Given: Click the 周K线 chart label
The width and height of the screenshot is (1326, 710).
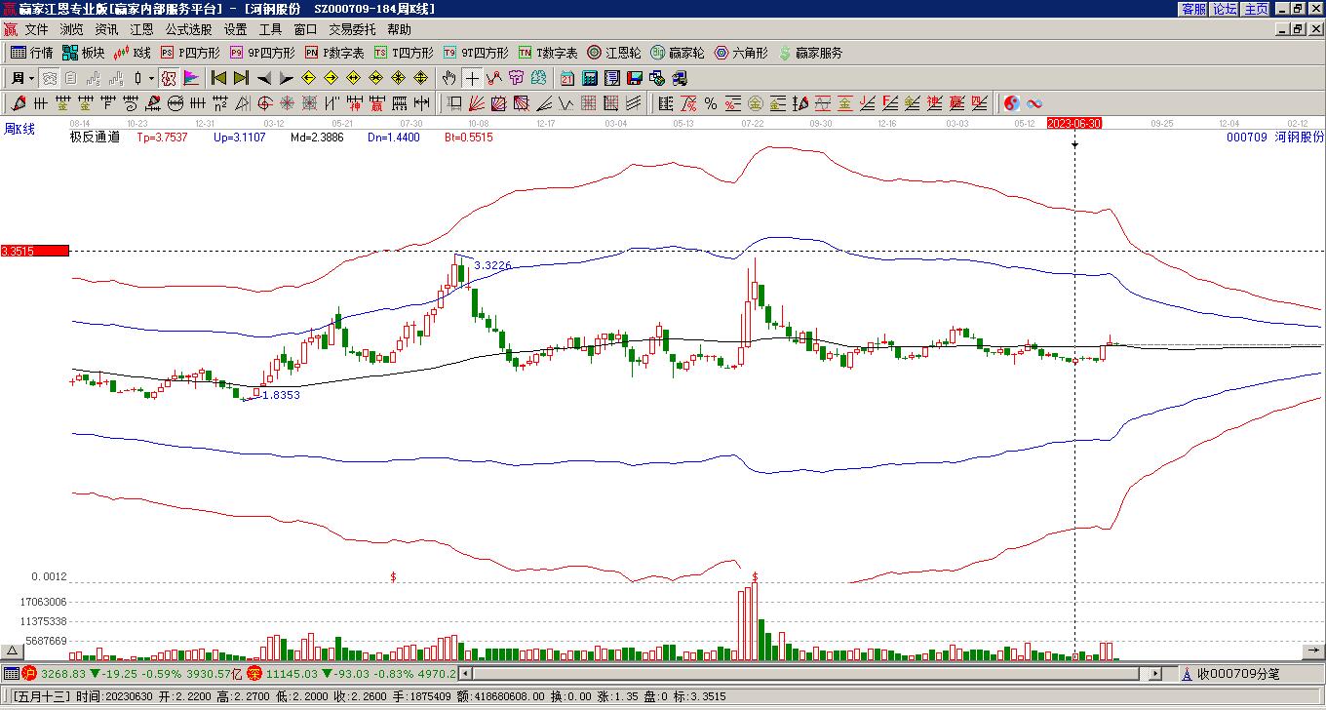Looking at the screenshot, I should (19, 129).
